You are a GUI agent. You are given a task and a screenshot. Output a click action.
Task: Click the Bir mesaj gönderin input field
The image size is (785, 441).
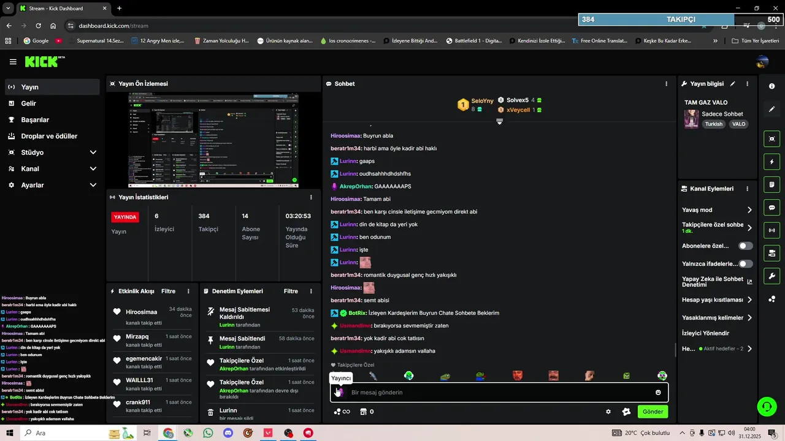pyautogui.click(x=499, y=393)
